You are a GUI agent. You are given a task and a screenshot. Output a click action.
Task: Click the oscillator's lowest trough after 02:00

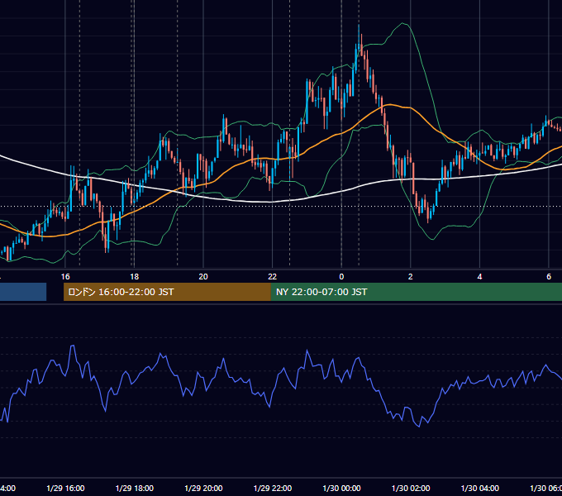[419, 426]
